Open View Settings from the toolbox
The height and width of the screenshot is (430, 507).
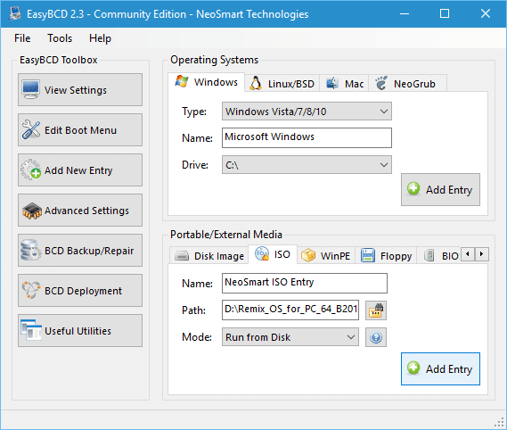tap(80, 90)
